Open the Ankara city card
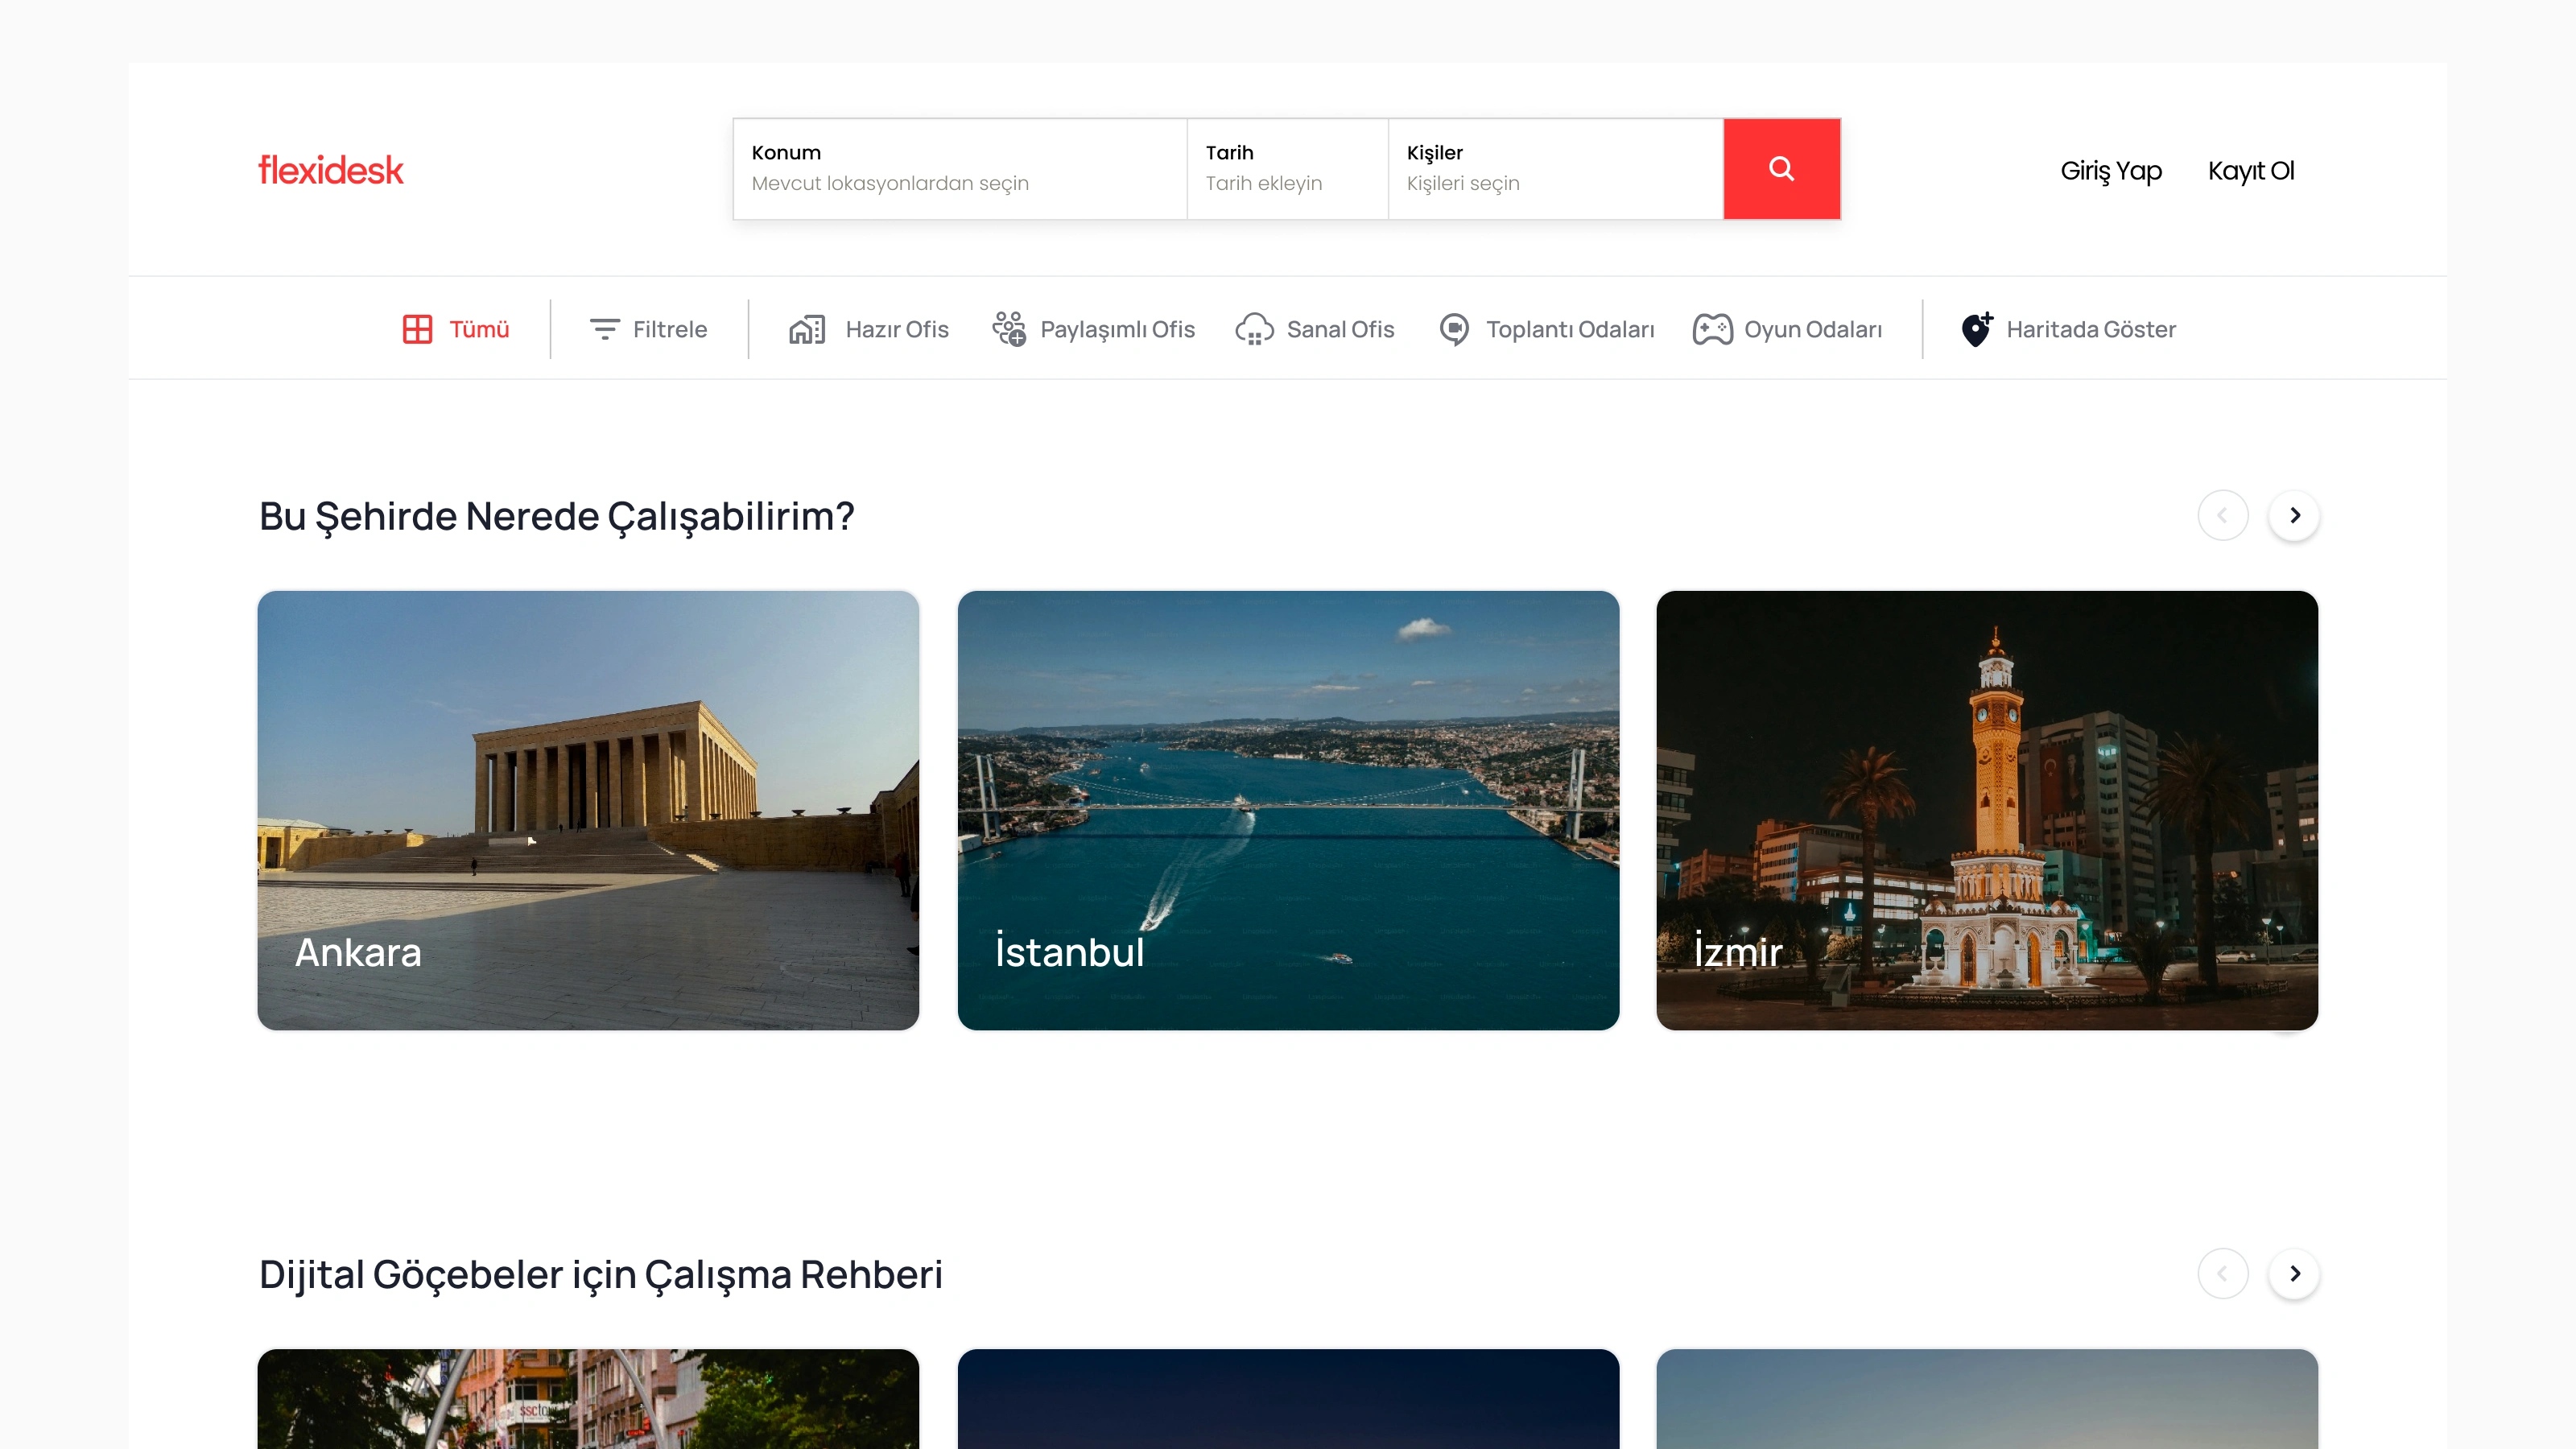Screen dimensions: 2576x1449 click(588, 810)
